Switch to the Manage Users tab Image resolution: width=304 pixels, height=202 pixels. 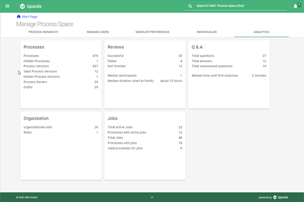click(98, 32)
